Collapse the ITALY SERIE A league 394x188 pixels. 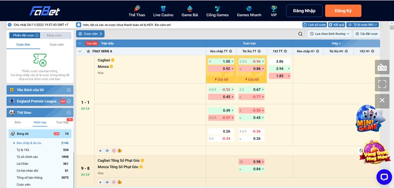click(x=80, y=51)
